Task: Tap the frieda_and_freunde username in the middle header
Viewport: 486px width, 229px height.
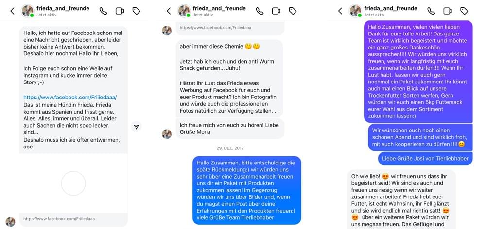Action: pyautogui.click(x=219, y=9)
